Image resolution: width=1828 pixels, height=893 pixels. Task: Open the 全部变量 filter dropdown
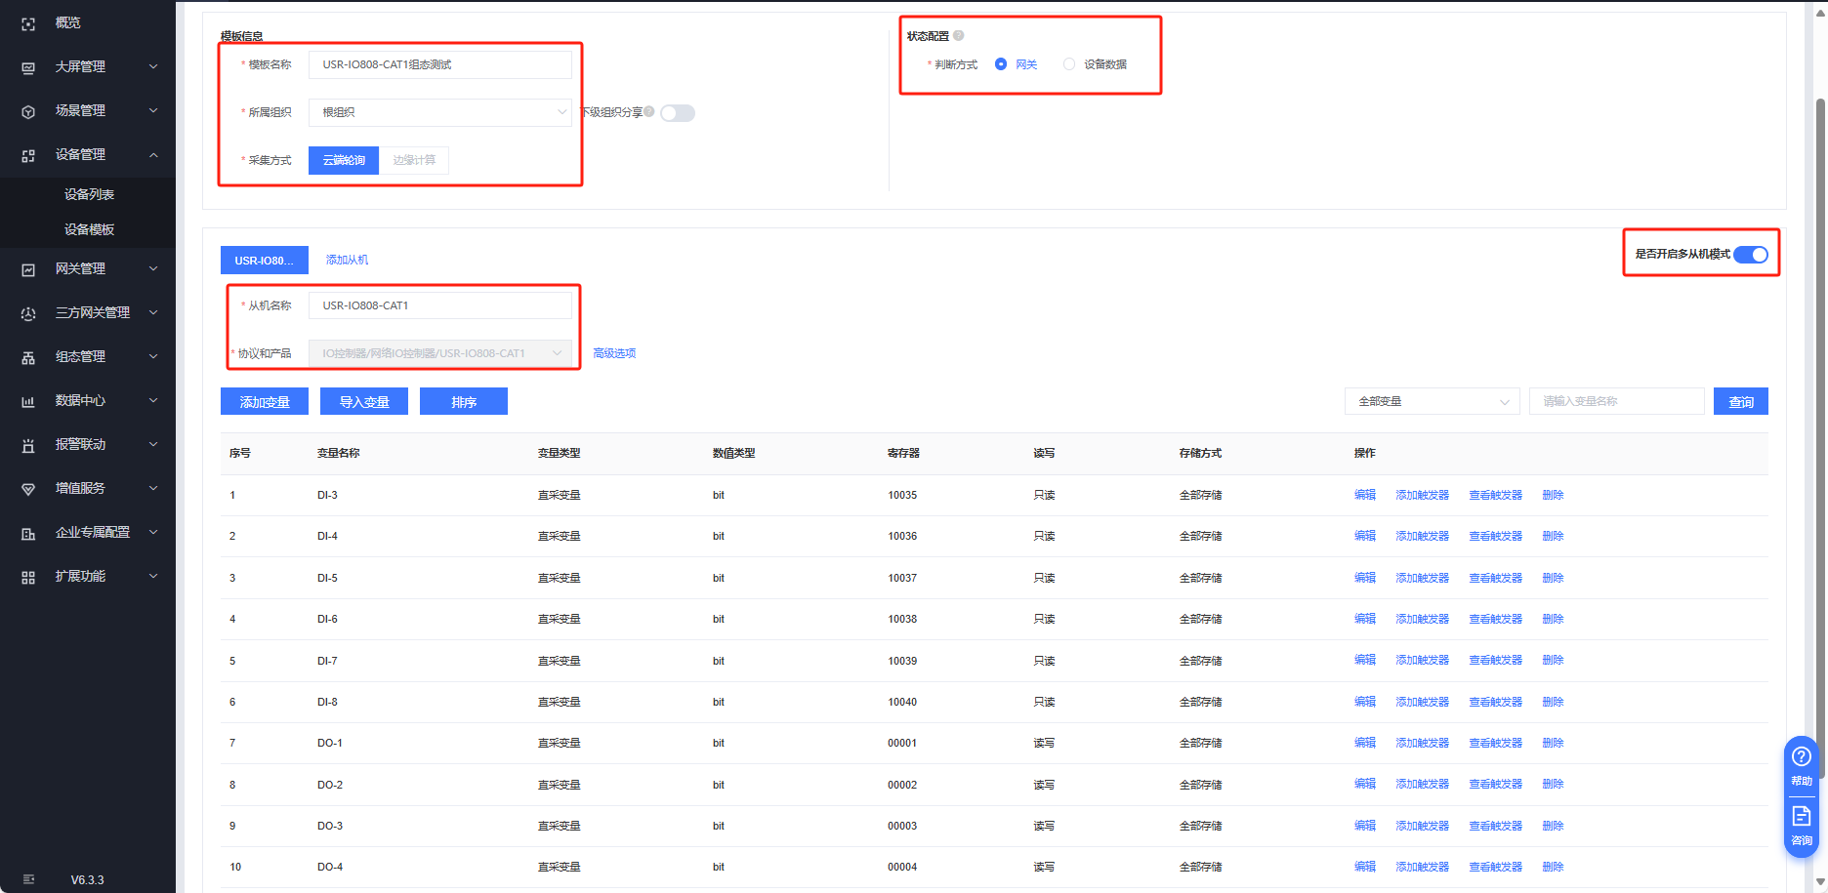click(x=1432, y=401)
